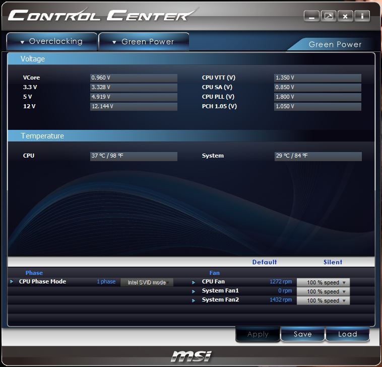Open the Green Power tab menu
This screenshot has width=382, height=367.
pyautogui.click(x=144, y=42)
